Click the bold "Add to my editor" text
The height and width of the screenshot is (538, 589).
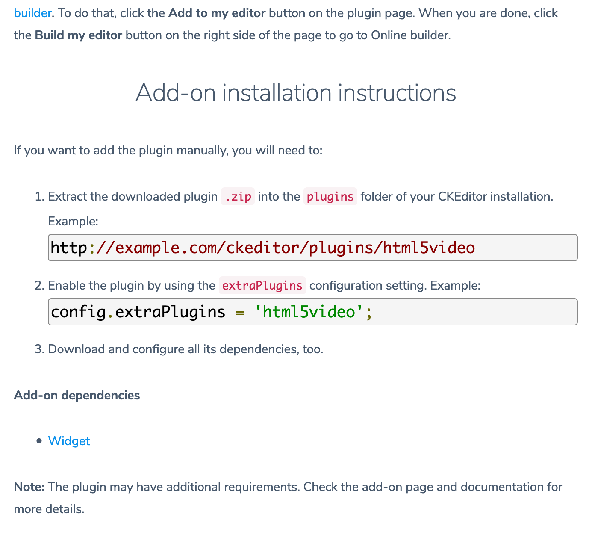coord(217,13)
